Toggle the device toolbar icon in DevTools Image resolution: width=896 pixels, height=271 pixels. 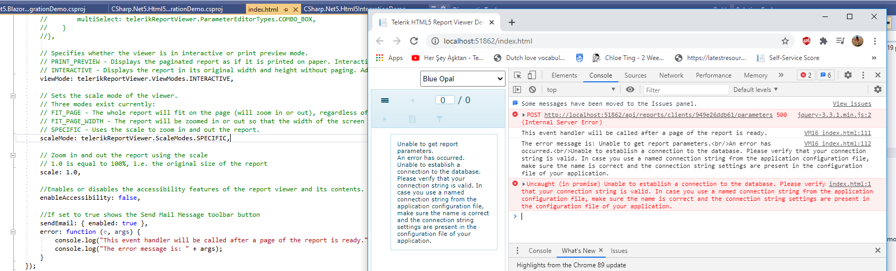(532, 75)
